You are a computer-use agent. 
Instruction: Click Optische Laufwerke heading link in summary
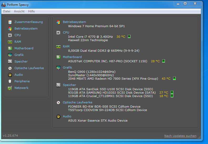click(78, 102)
